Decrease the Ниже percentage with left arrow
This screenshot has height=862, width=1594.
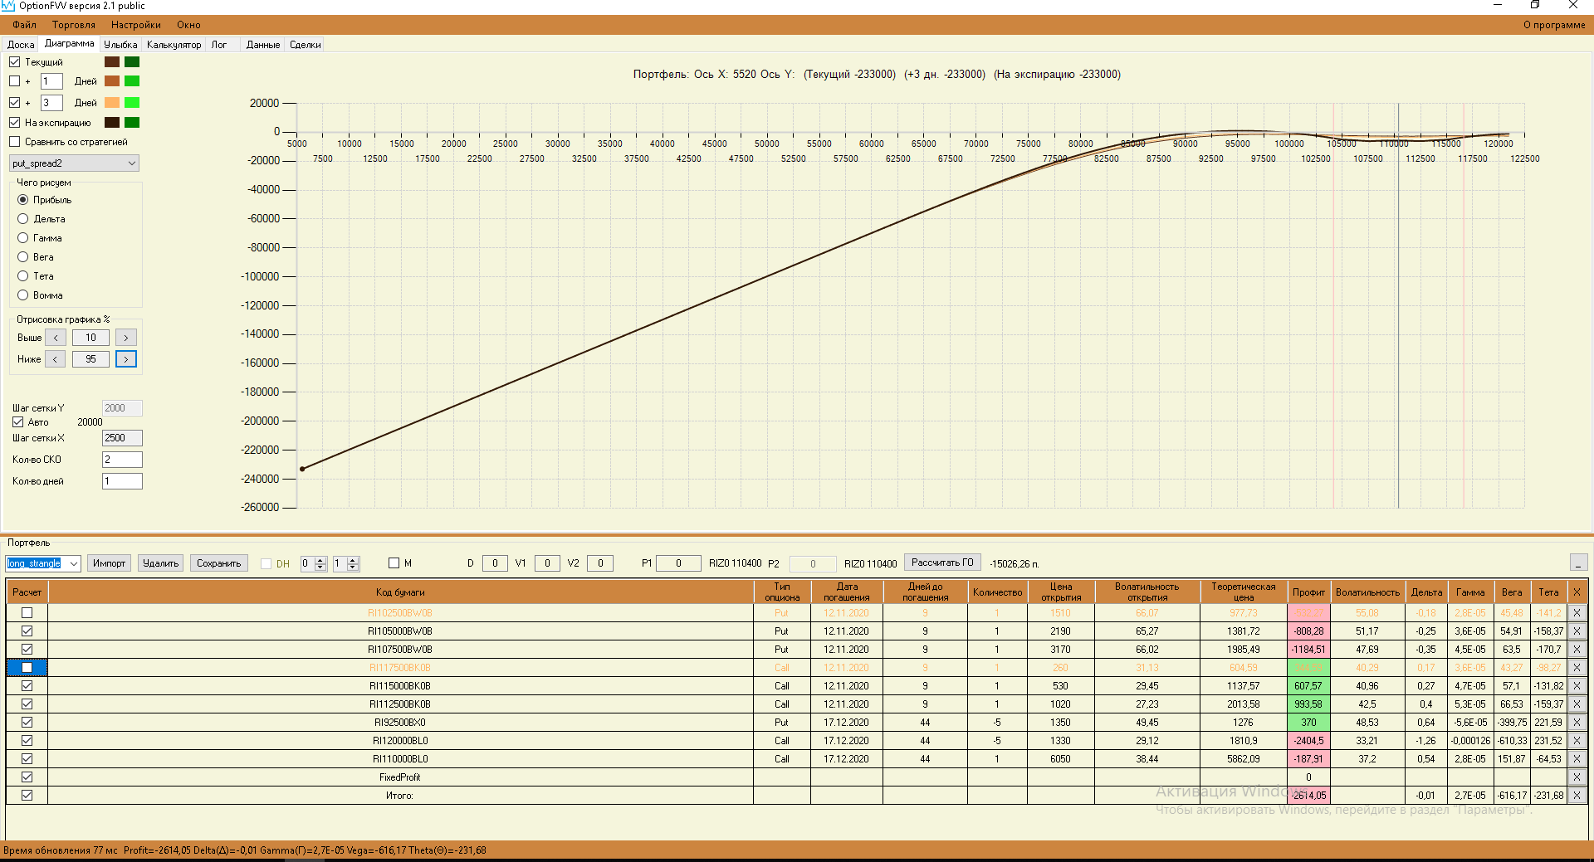click(56, 359)
